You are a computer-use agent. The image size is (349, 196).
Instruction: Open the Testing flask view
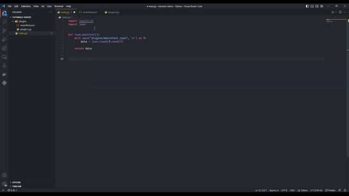[4, 66]
